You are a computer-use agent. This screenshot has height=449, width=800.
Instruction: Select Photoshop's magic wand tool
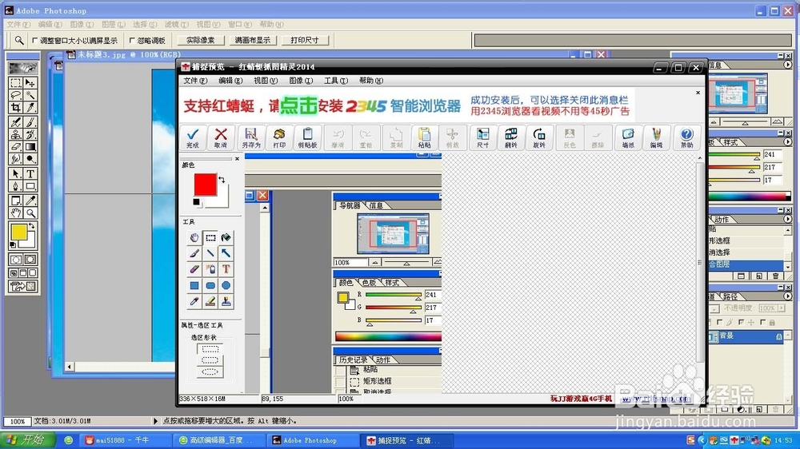coord(30,95)
